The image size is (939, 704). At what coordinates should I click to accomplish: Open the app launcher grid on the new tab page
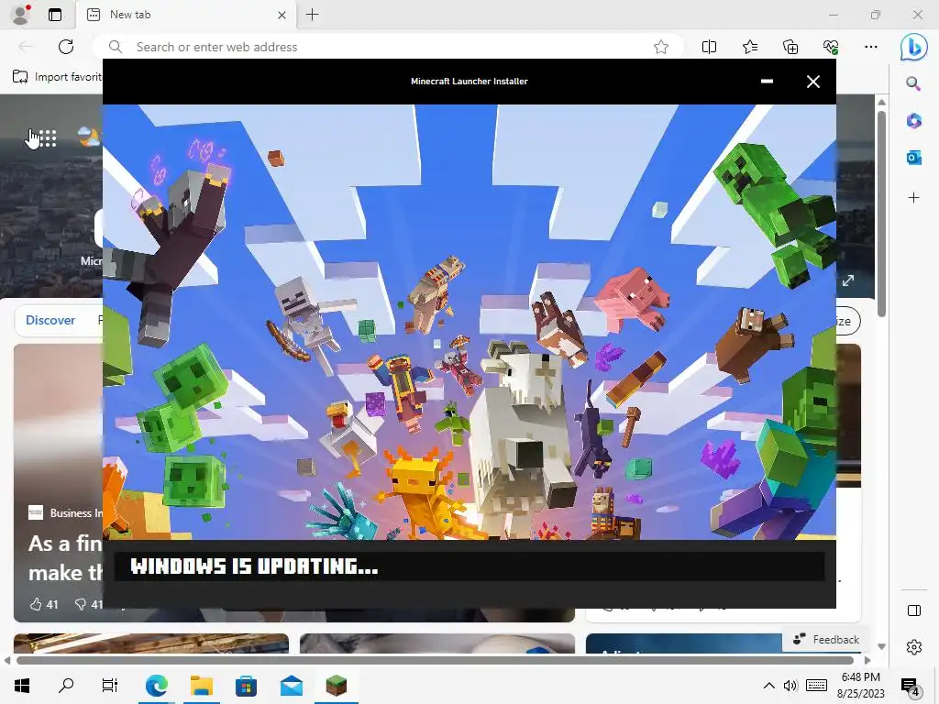(47, 138)
